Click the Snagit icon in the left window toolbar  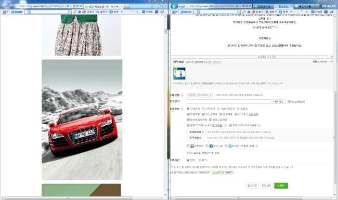148,11
